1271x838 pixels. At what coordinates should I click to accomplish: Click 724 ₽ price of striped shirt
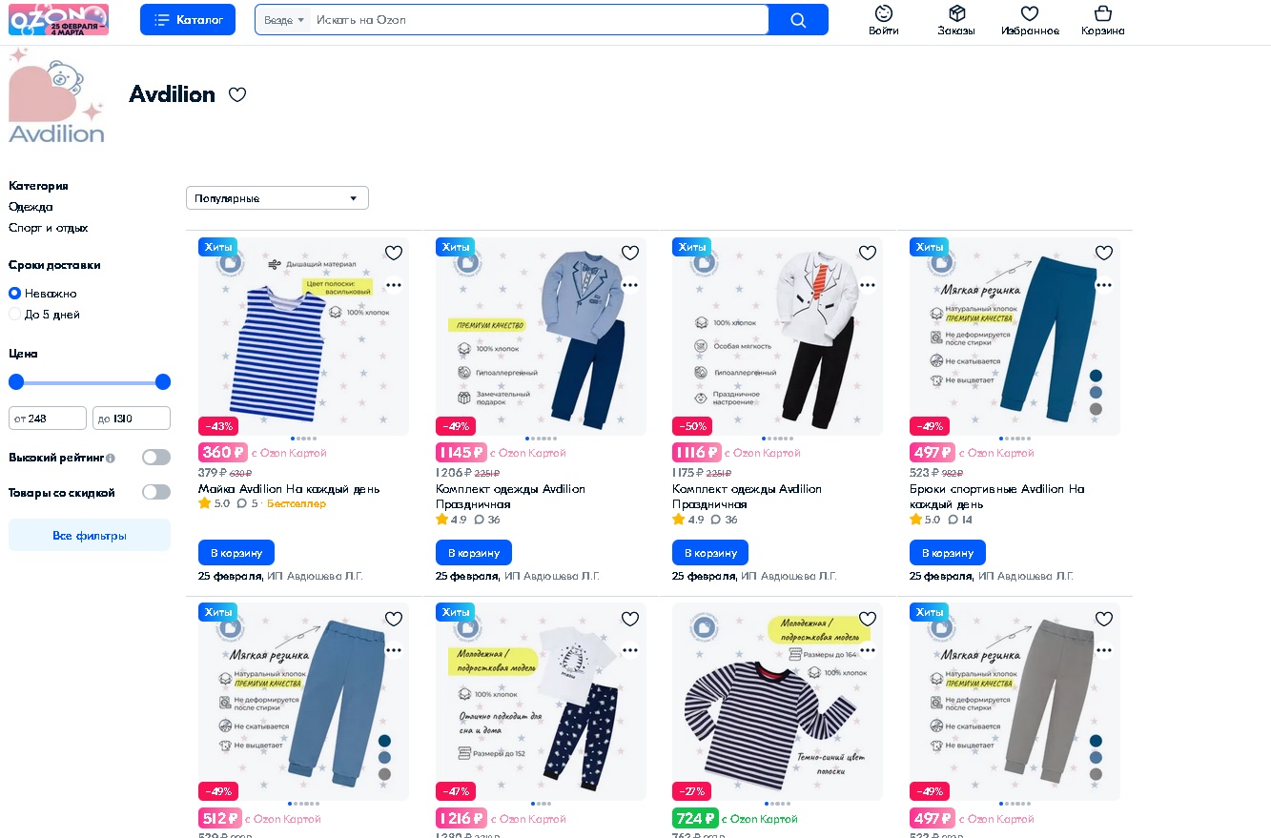coord(695,819)
